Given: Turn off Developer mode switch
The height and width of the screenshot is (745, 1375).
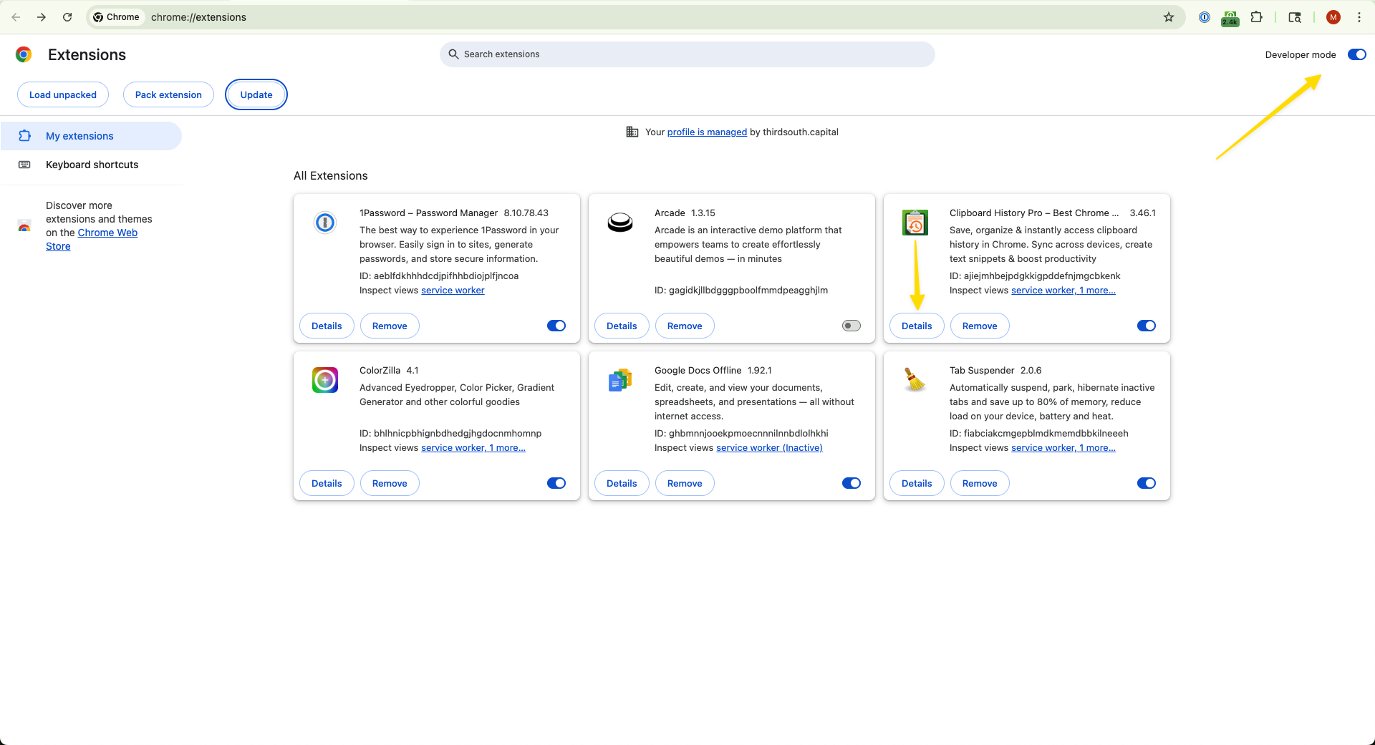Looking at the screenshot, I should 1357,54.
